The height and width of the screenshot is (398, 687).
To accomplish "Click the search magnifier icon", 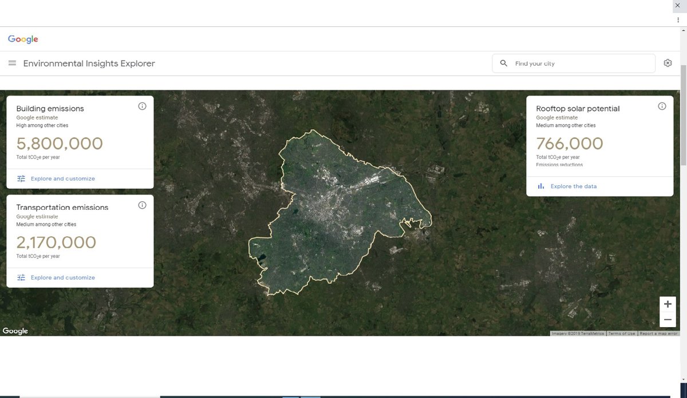I will (504, 63).
